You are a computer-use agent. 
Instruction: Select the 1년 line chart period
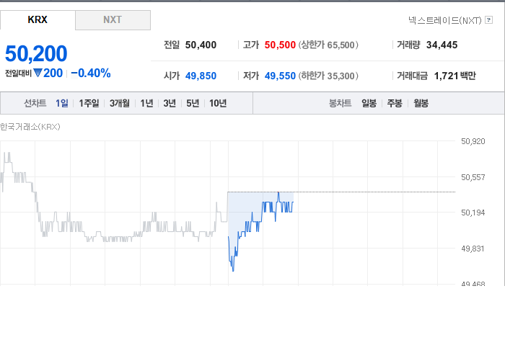click(x=146, y=103)
